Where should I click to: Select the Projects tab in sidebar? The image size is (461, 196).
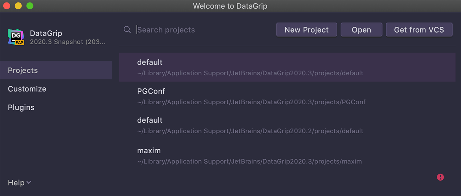56,70
